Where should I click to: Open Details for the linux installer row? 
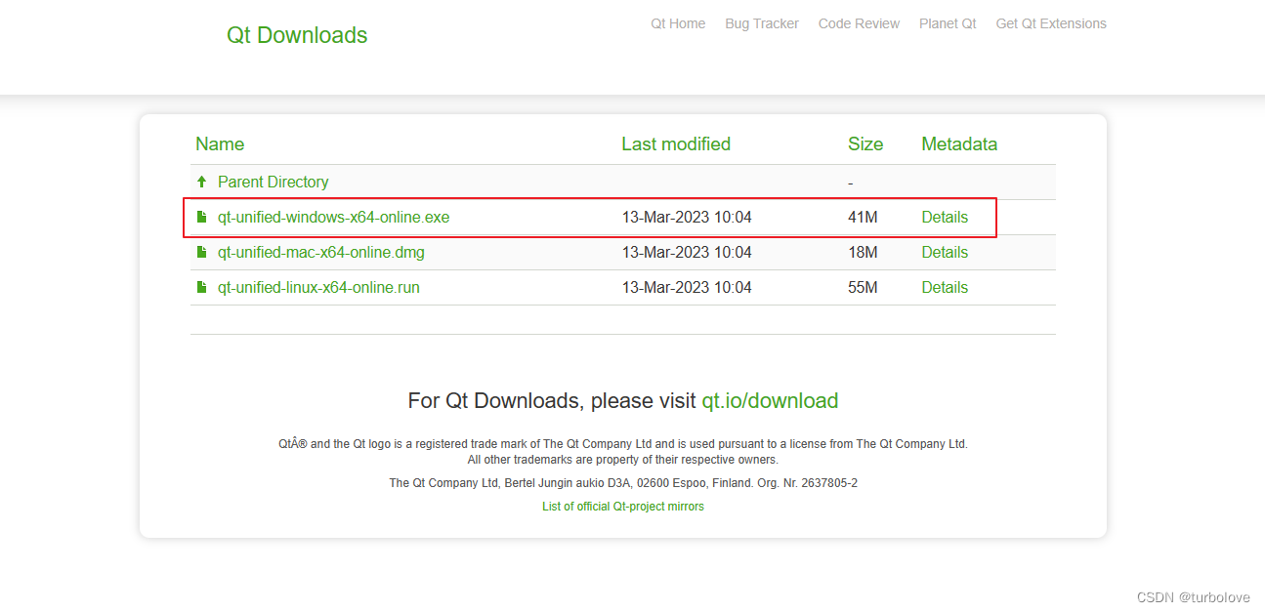945,287
